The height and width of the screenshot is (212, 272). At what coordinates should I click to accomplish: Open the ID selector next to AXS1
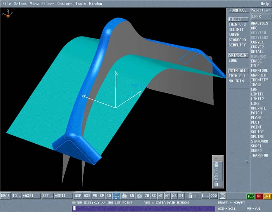click(x=17, y=196)
